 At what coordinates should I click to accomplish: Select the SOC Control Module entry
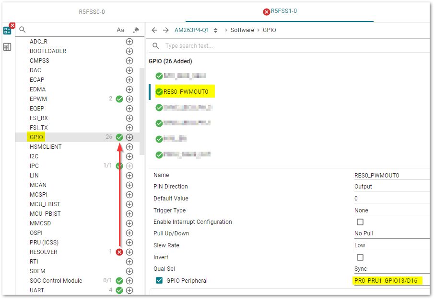[x=56, y=281]
